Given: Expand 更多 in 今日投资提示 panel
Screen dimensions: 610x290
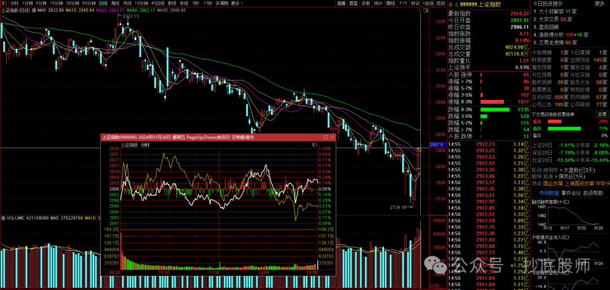Looking at the screenshot, I should (x=600, y=3).
